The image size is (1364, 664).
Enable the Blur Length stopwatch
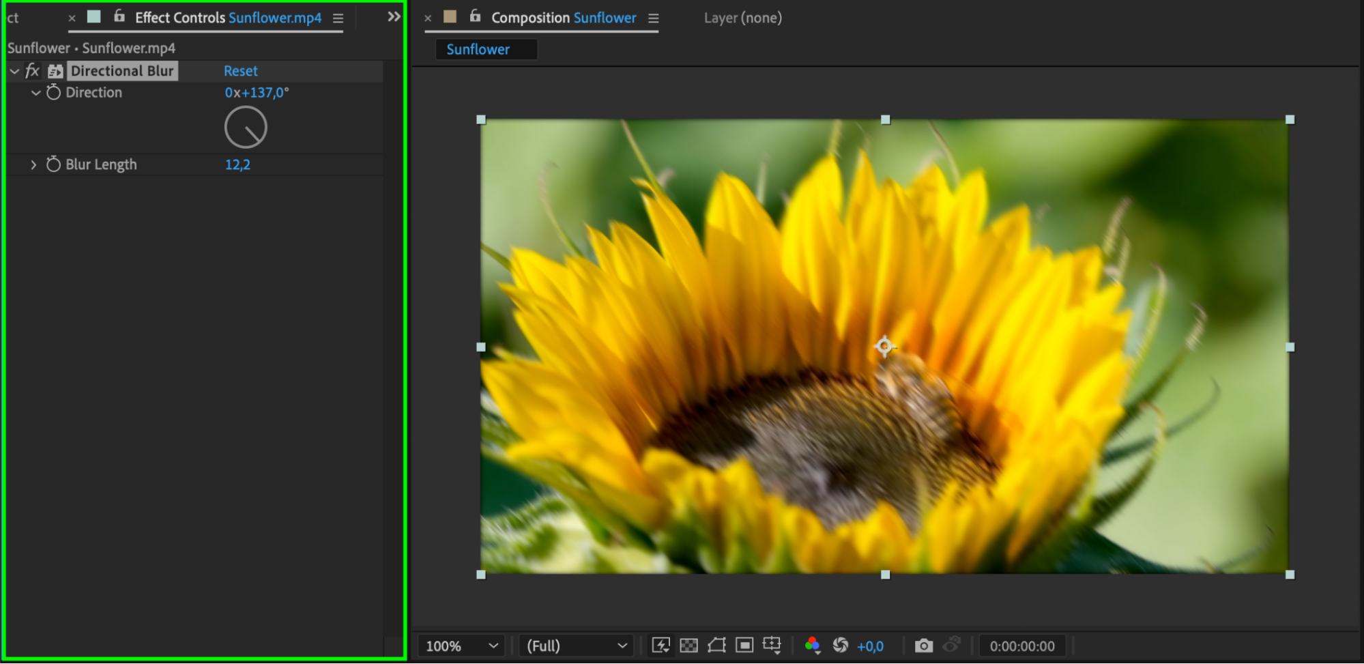pyautogui.click(x=53, y=164)
